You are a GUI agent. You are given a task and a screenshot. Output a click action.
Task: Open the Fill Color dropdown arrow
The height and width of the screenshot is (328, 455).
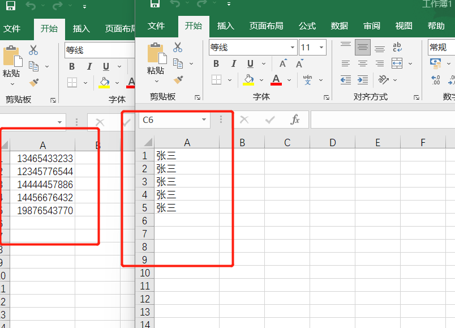click(x=260, y=80)
